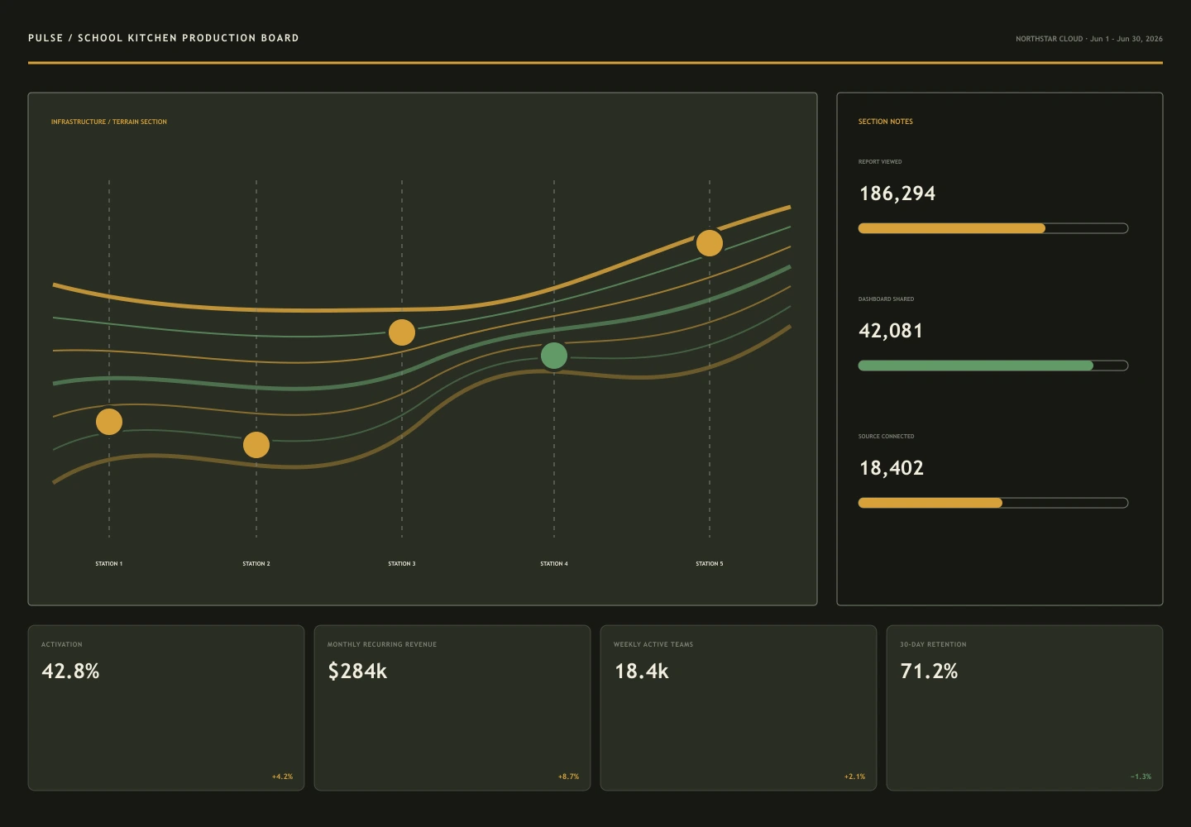Select the "SOURCE CONNECTED" label
This screenshot has height=827, width=1191.
(x=887, y=437)
